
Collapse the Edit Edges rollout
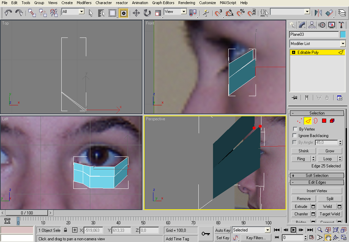[x=317, y=182]
